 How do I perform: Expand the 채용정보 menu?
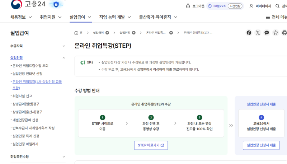[21, 17]
